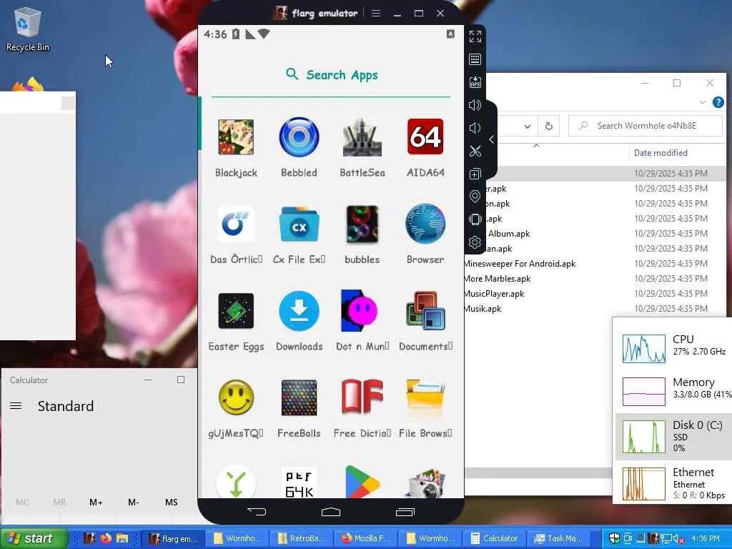Select More Marbles.apk file
The height and width of the screenshot is (549, 732).
498,278
